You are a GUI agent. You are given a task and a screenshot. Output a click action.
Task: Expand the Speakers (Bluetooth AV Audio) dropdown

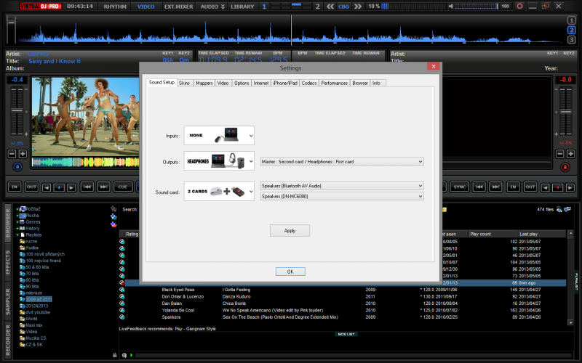pyautogui.click(x=341, y=186)
